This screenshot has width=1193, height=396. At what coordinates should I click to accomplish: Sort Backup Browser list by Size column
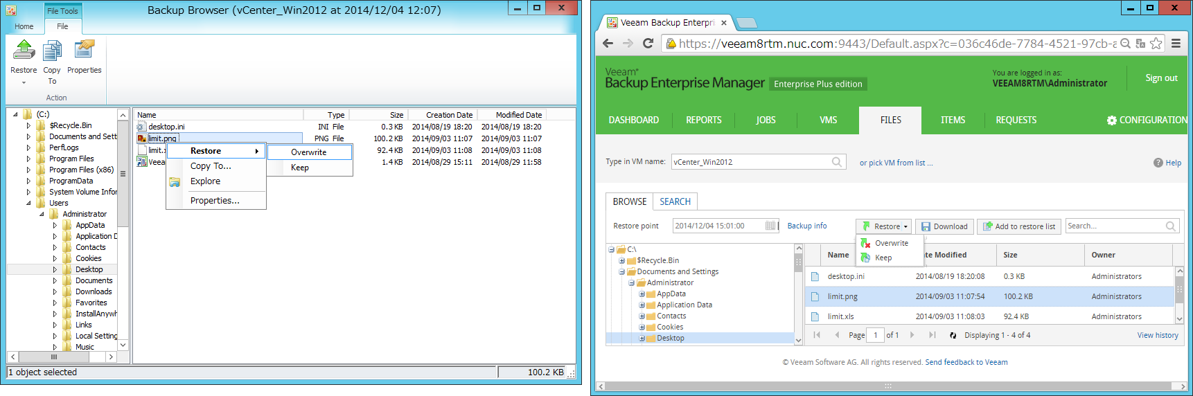[378, 115]
